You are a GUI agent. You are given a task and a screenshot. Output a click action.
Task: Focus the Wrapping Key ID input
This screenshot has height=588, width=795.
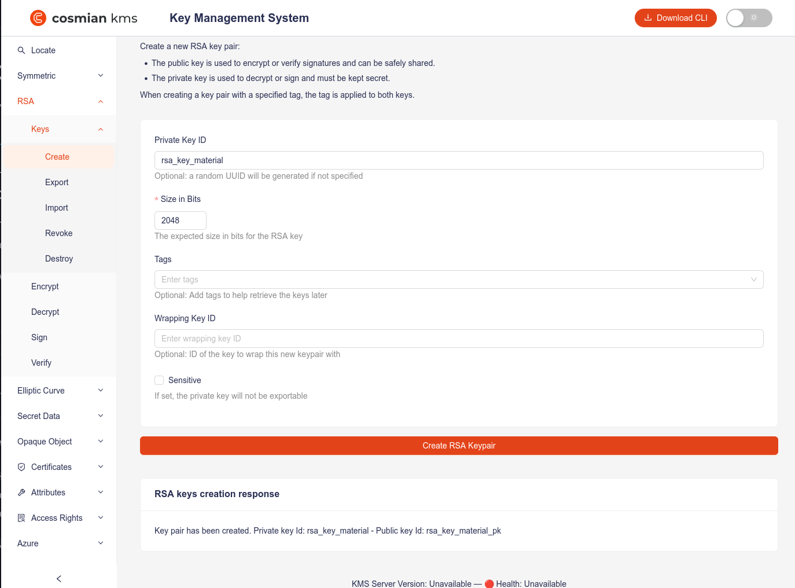pos(458,339)
